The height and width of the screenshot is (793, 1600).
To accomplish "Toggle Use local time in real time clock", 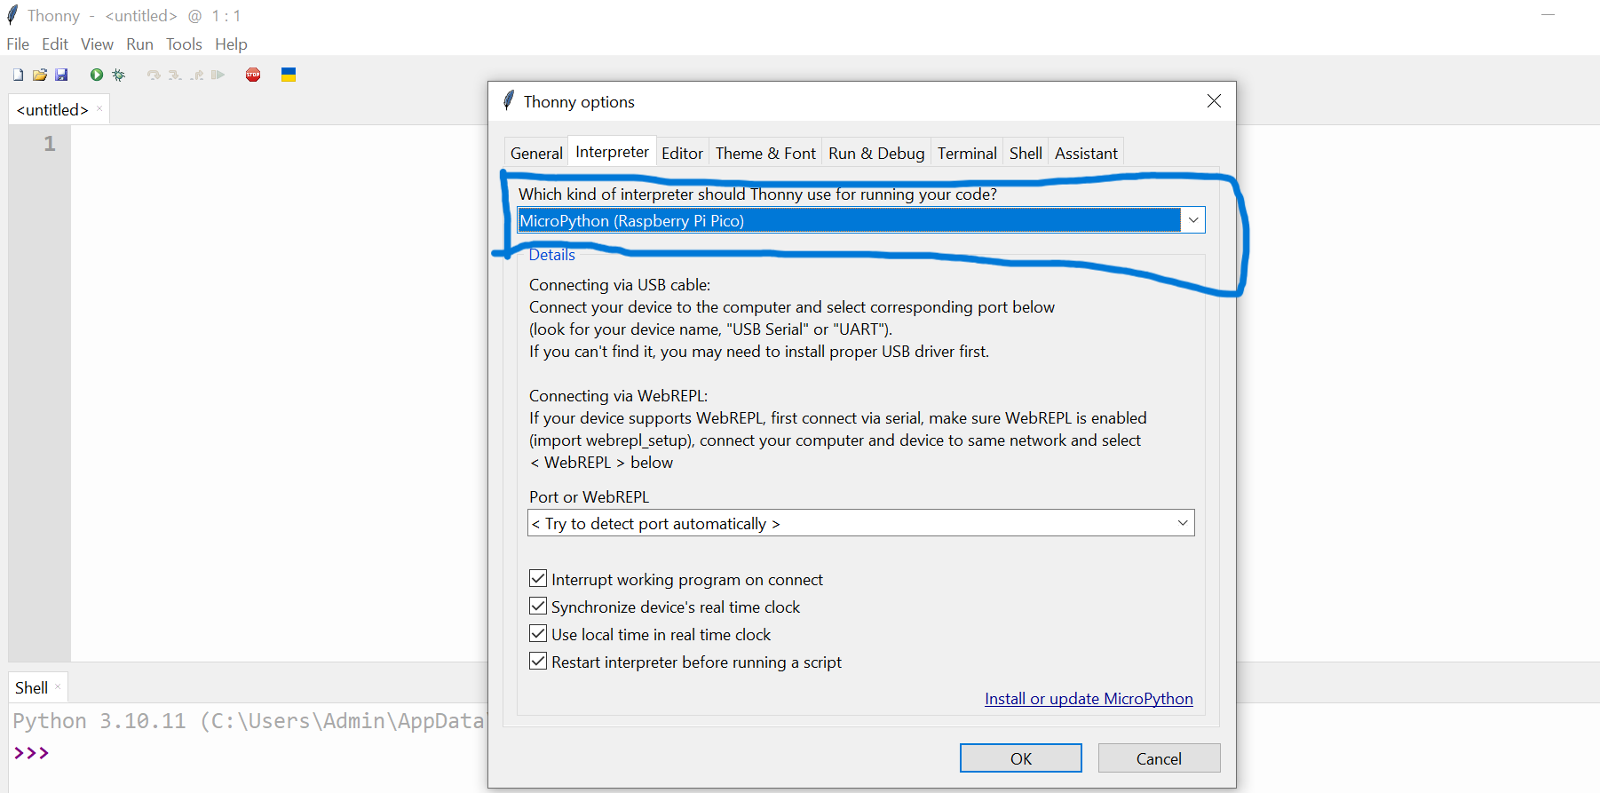I will coord(538,634).
